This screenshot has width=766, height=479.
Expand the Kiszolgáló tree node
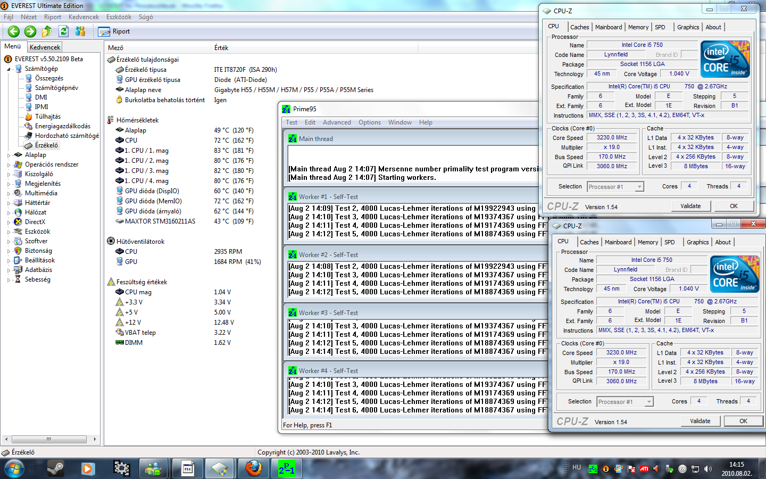9,174
